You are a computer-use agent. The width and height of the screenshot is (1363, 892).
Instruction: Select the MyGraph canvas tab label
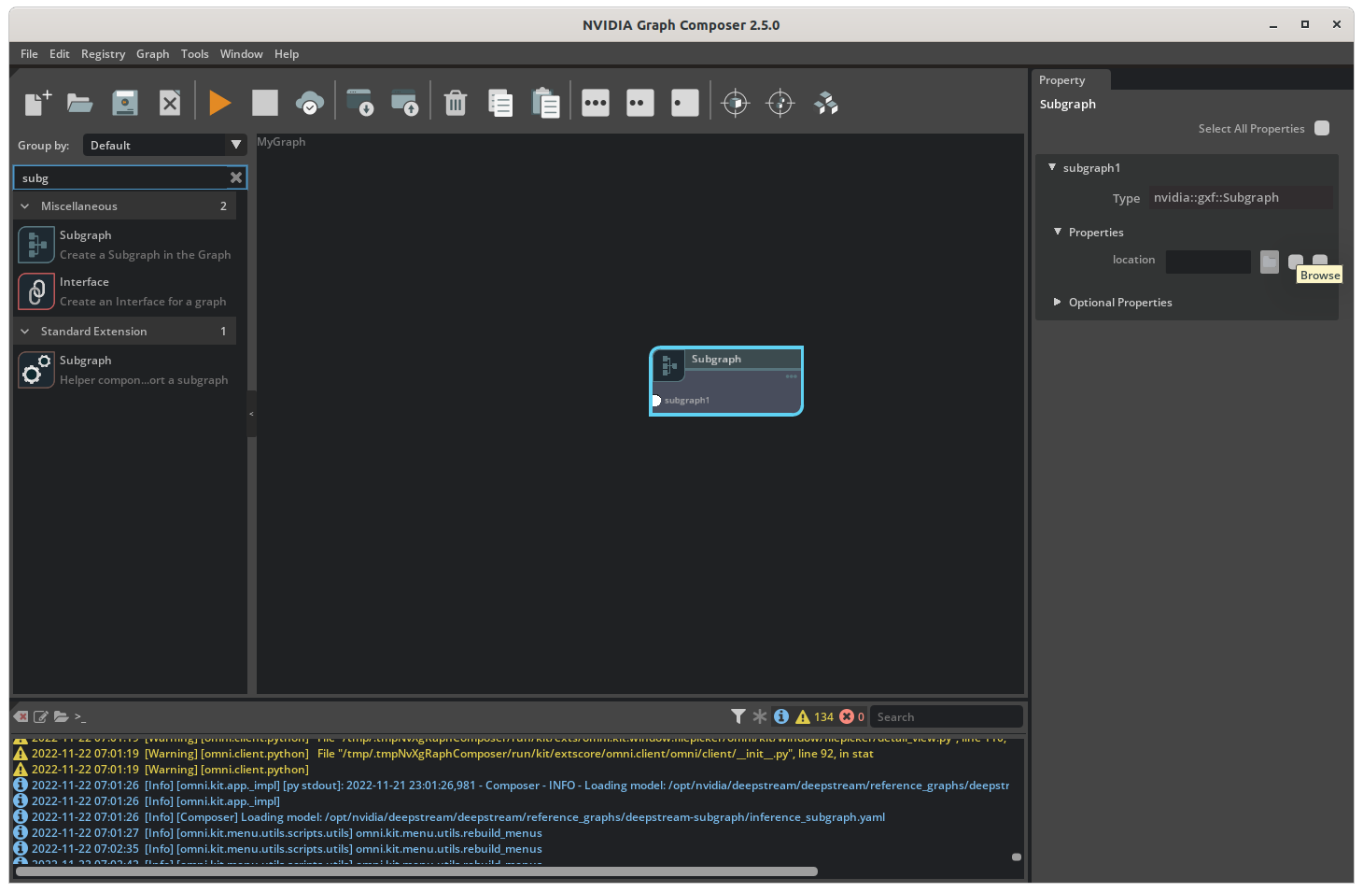coord(281,142)
